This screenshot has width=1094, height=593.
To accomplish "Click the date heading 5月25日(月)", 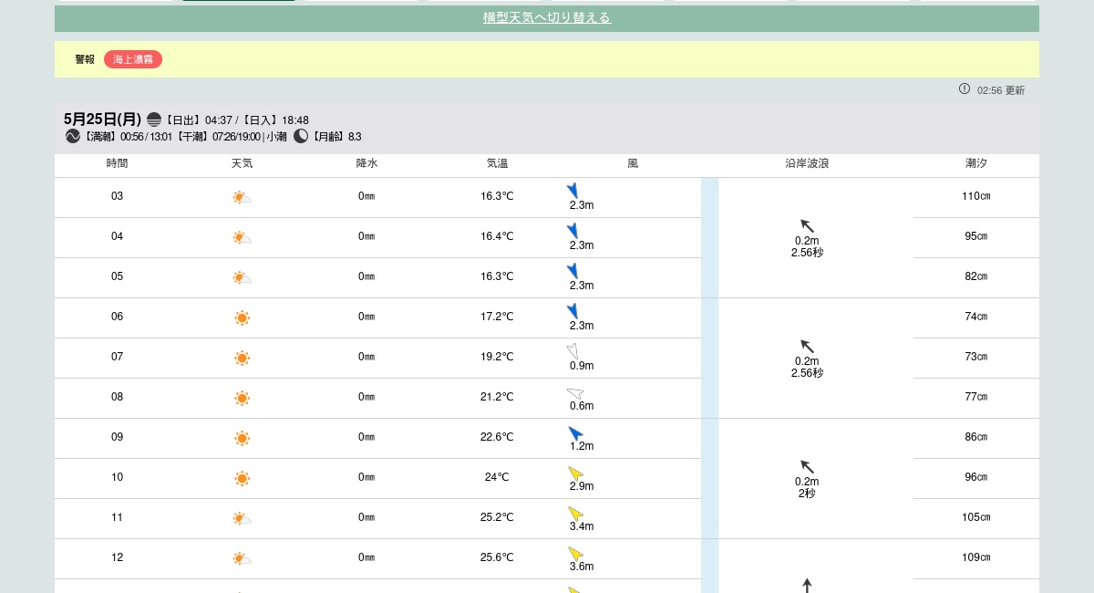I will pyautogui.click(x=103, y=120).
